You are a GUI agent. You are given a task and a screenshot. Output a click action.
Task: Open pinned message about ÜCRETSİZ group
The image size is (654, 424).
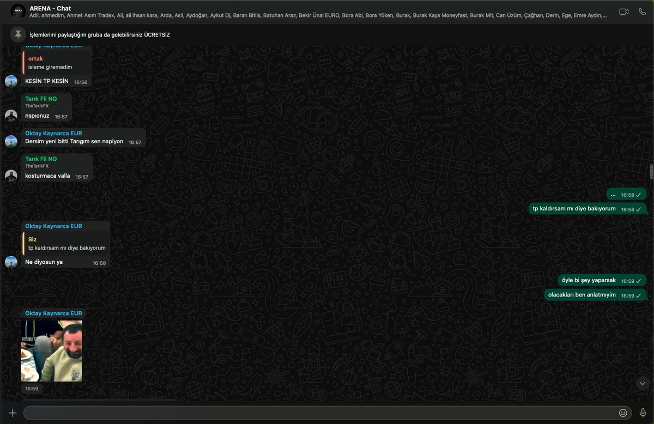[99, 35]
